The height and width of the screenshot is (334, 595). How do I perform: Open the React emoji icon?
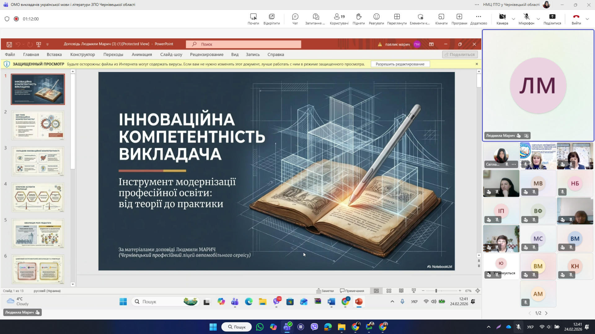[x=376, y=19]
